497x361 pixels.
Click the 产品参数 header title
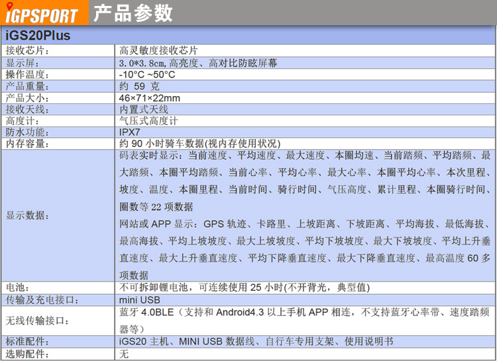[x=133, y=14]
